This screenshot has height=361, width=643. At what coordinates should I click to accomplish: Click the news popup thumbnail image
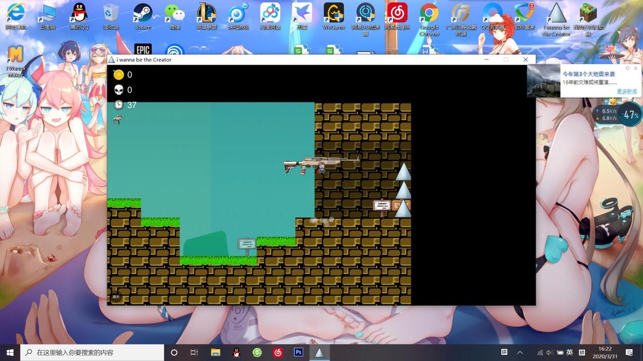tap(543, 81)
